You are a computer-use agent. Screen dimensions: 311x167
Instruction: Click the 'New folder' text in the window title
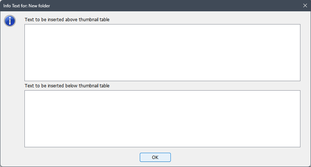39,6
